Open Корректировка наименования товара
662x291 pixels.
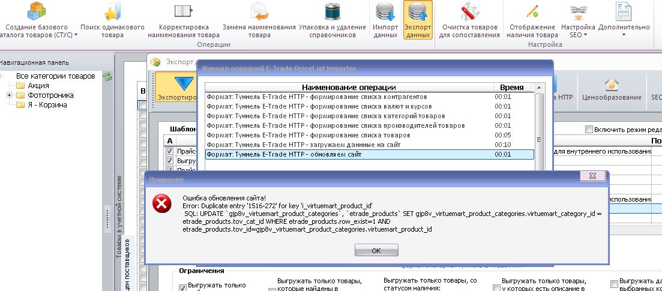point(184,20)
